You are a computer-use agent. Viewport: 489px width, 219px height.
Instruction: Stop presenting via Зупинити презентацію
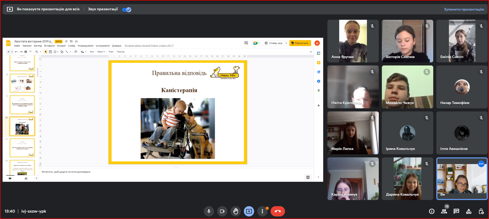pos(464,9)
